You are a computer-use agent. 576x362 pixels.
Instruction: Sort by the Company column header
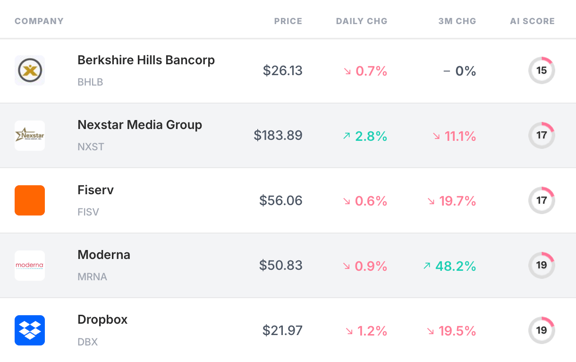point(39,21)
